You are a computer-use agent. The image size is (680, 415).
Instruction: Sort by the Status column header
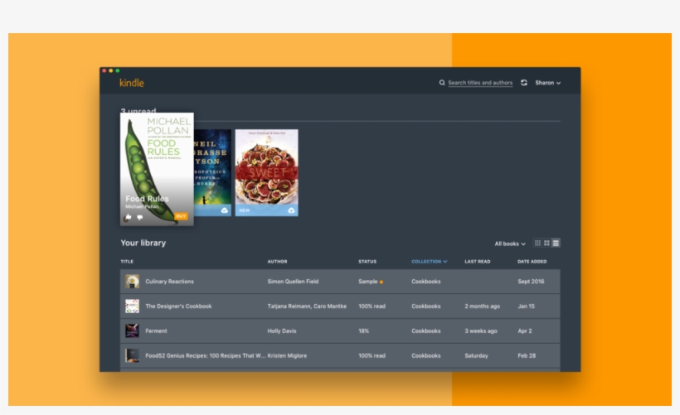pyautogui.click(x=367, y=261)
